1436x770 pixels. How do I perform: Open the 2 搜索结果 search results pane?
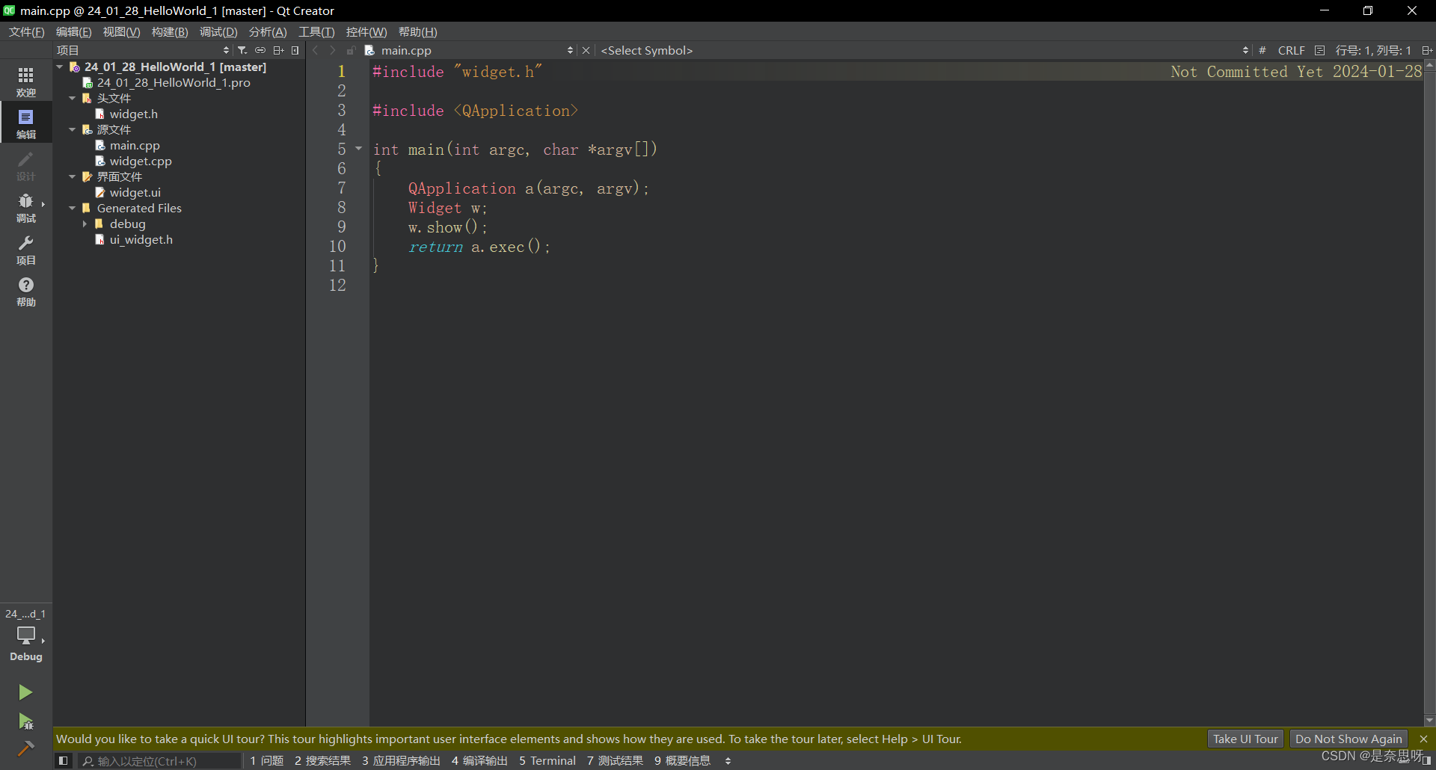[322, 760]
